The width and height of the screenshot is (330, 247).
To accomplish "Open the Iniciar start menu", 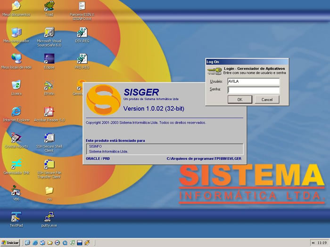I will point(10,243).
